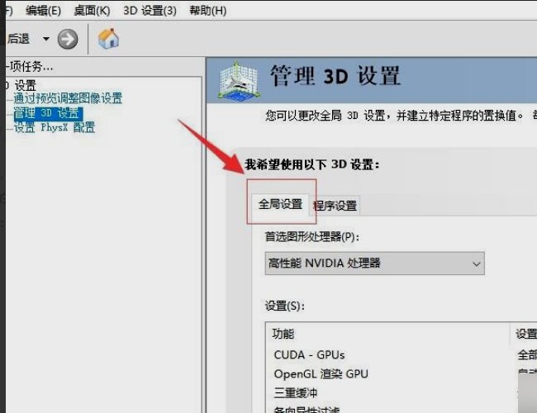Select 通过预览调整图像设置 in the task tree
The width and height of the screenshot is (537, 413).
tap(68, 98)
